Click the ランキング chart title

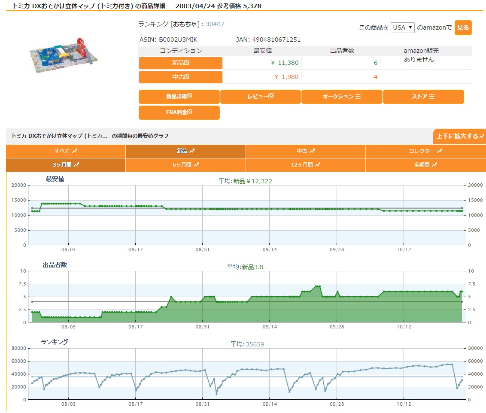55,342
